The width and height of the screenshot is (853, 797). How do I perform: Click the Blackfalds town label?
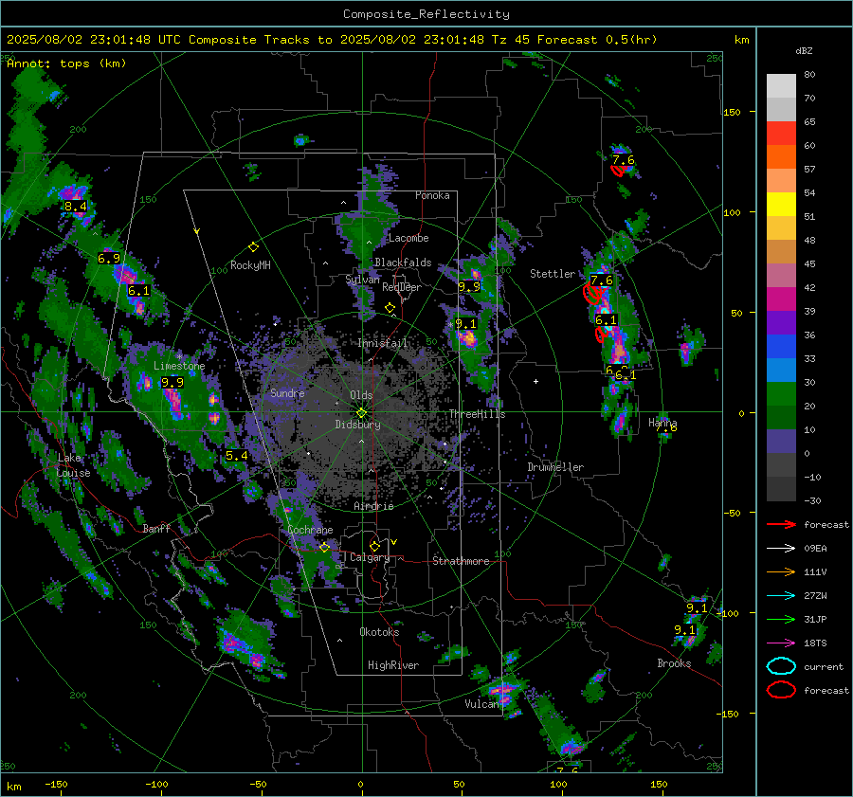[x=403, y=263]
